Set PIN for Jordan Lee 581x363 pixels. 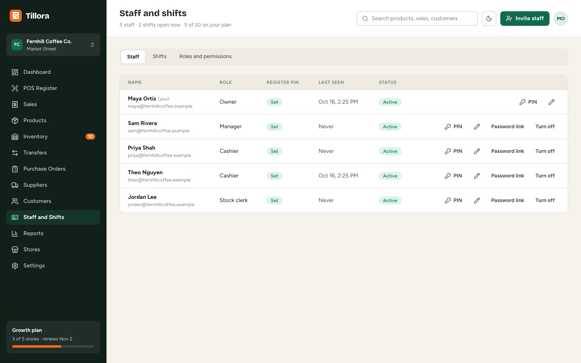(454, 200)
